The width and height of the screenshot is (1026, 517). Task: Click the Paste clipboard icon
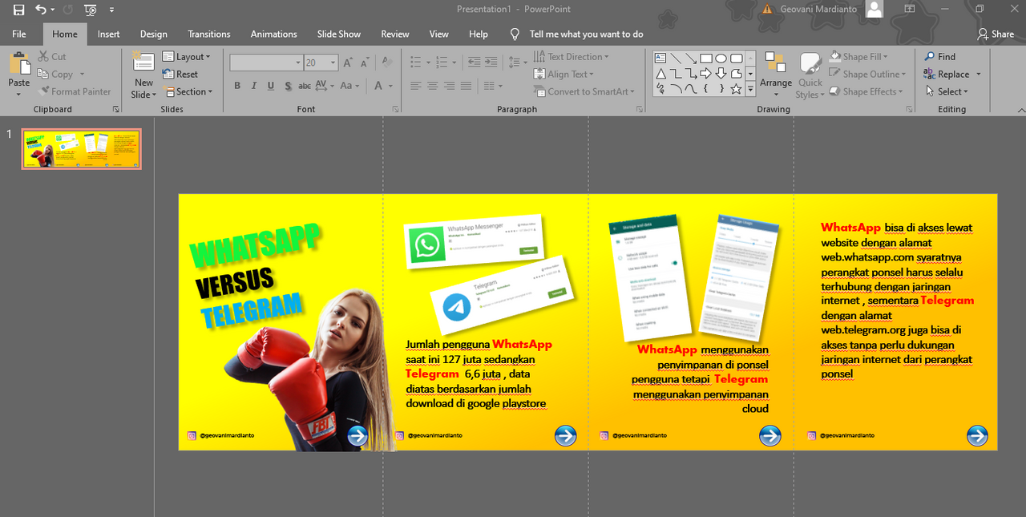pyautogui.click(x=19, y=64)
